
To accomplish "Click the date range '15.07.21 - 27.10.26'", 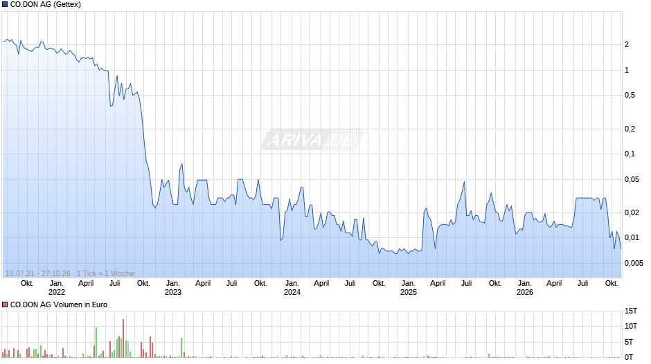I will click(x=38, y=273).
